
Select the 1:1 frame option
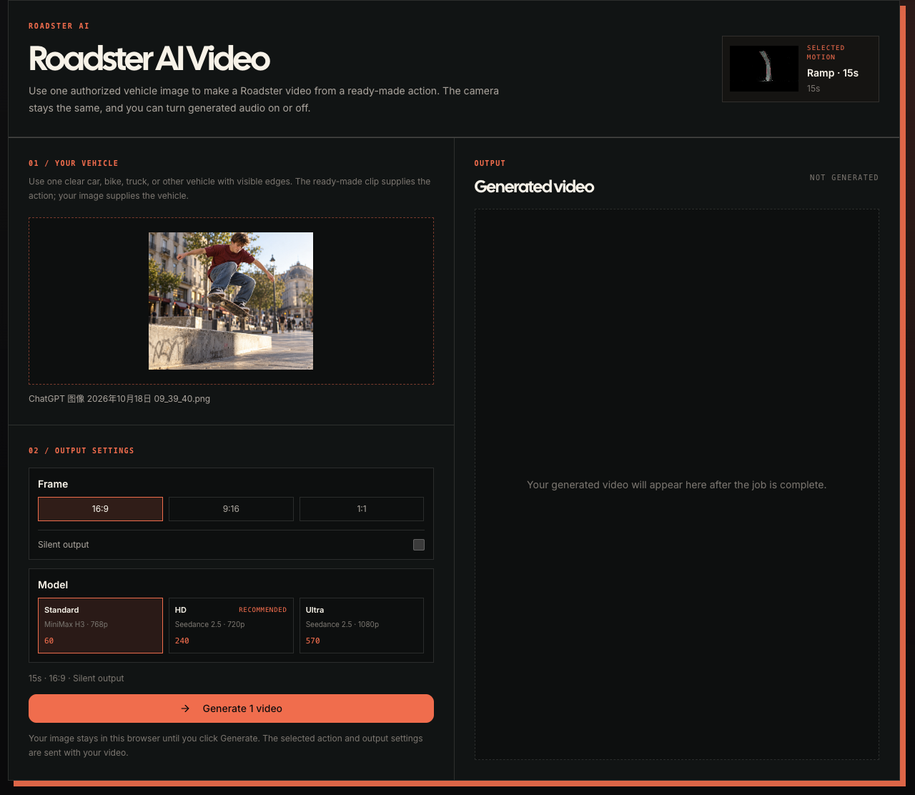(362, 509)
